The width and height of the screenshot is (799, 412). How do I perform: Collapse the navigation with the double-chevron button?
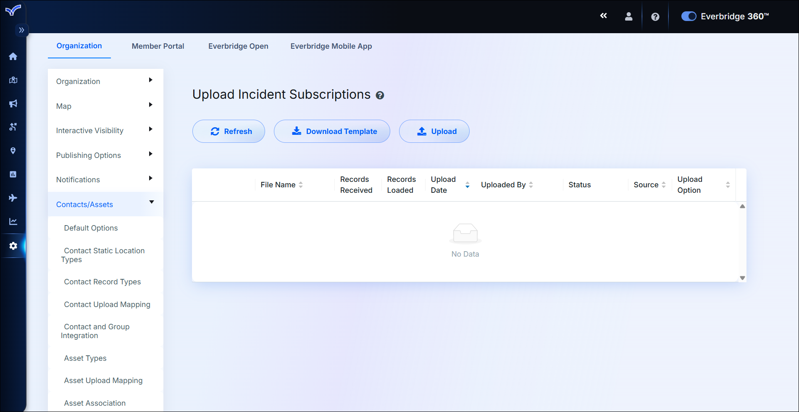click(604, 16)
